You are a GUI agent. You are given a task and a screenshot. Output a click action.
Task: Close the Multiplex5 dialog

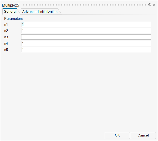(x=154, y=5)
